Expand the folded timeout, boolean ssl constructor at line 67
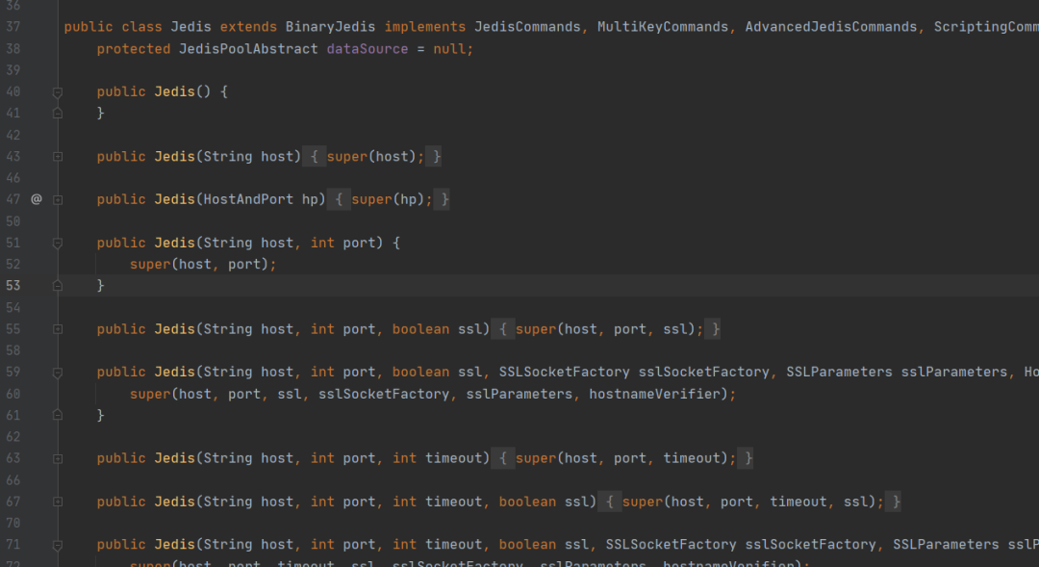This screenshot has height=567, width=1039. [x=58, y=502]
